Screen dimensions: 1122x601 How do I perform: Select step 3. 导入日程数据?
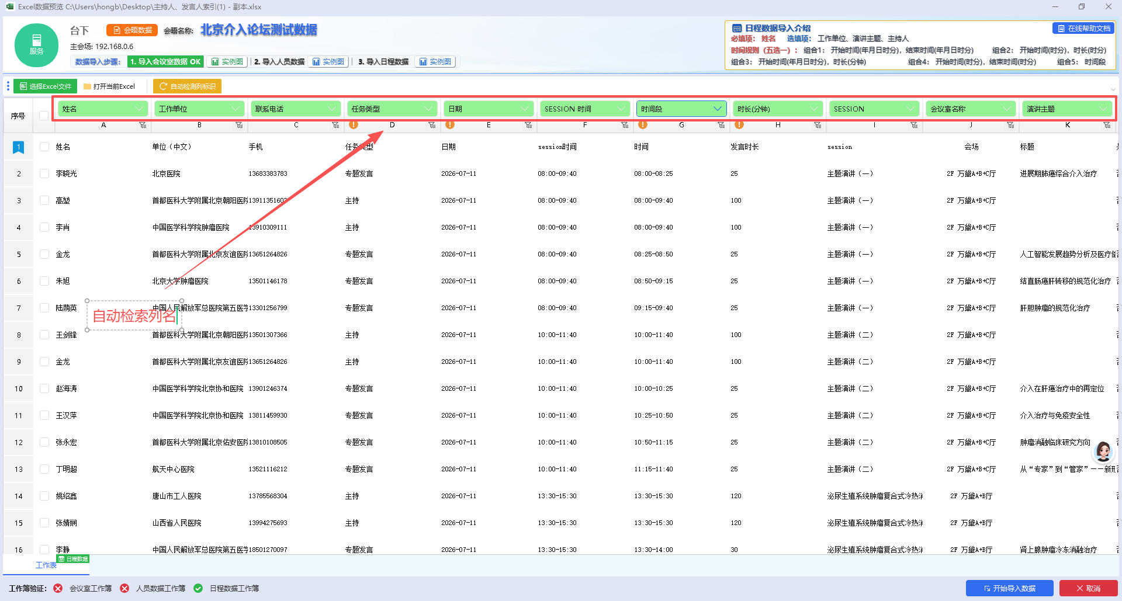[x=383, y=62]
